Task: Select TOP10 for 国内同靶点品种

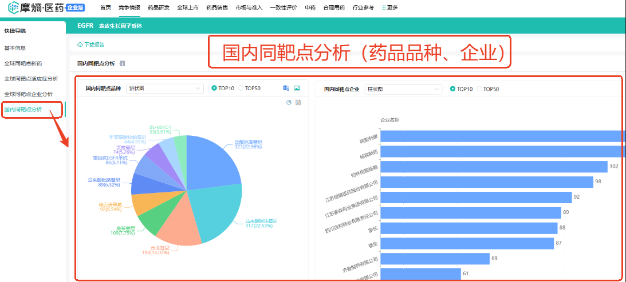Action: click(214, 88)
